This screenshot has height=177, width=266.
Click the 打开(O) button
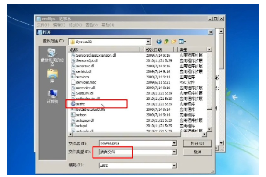coord(197,143)
